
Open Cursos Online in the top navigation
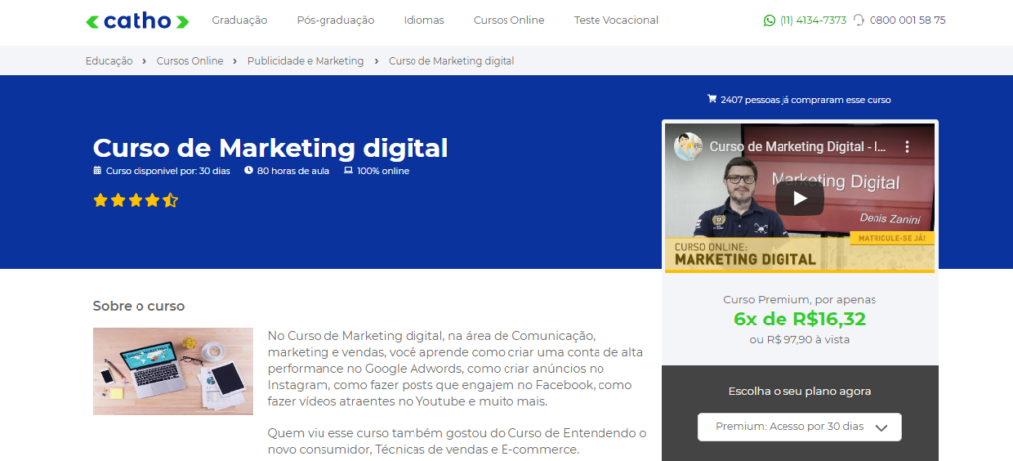point(509,20)
